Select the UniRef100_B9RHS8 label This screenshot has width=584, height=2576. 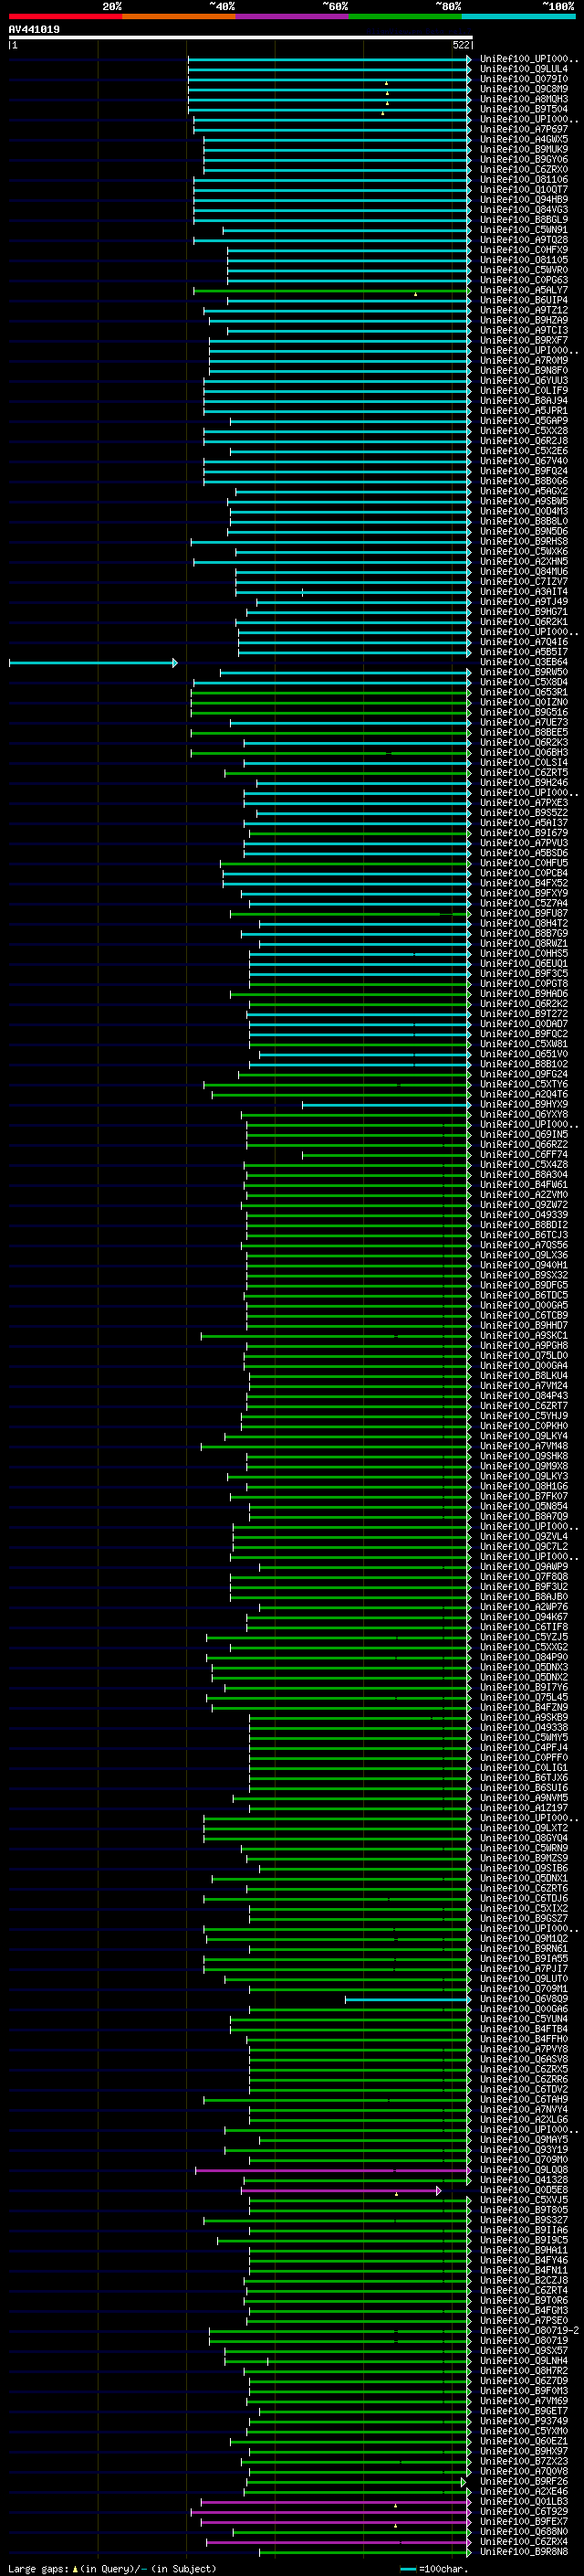524,541
